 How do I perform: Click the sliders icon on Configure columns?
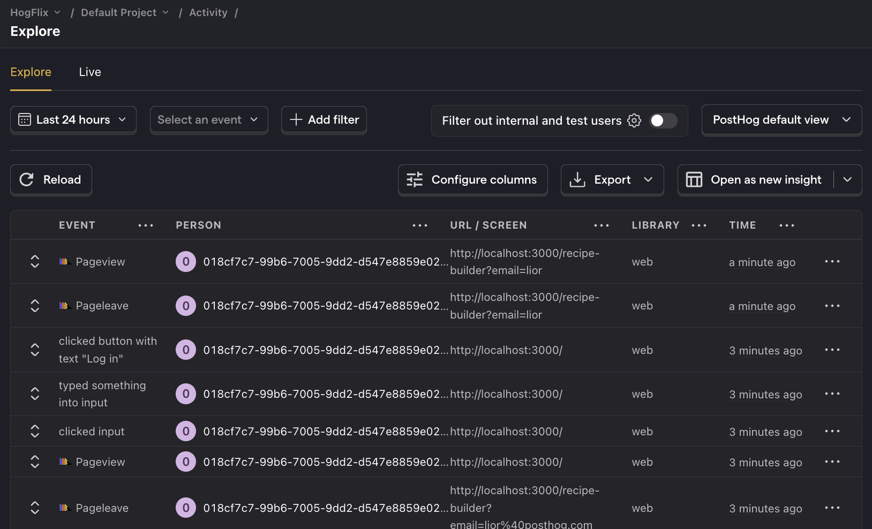click(415, 180)
